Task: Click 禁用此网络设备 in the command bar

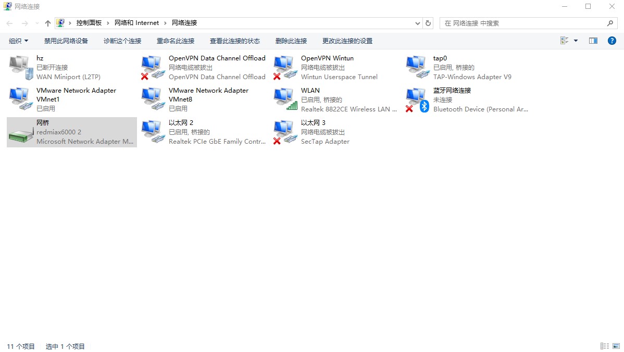Action: click(66, 41)
